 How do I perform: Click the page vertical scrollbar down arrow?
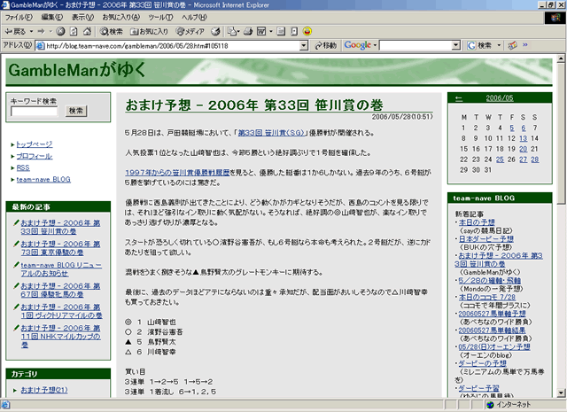(561, 393)
